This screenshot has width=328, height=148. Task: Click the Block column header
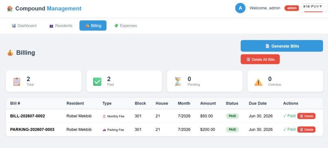point(140,103)
